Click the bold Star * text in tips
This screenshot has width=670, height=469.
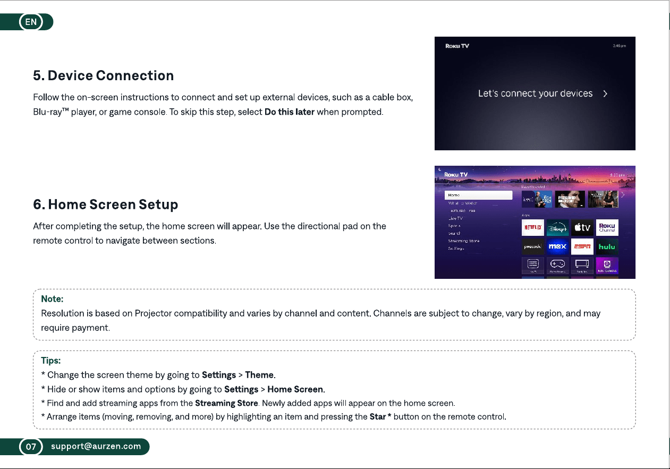coord(380,416)
